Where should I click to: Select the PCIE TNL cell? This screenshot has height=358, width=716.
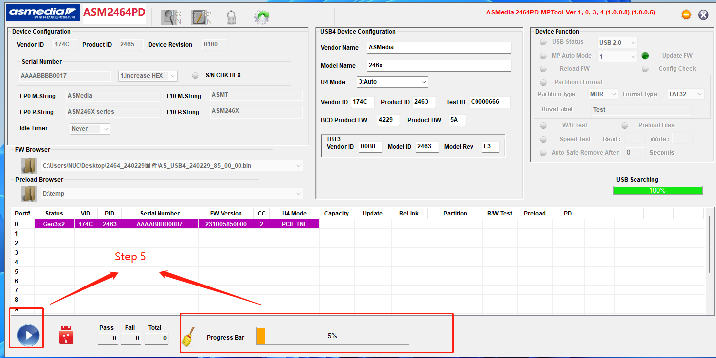(x=294, y=224)
